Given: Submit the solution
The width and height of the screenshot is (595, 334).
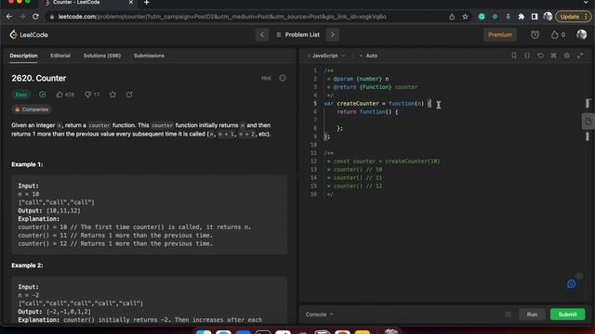Looking at the screenshot, I should [567, 315].
